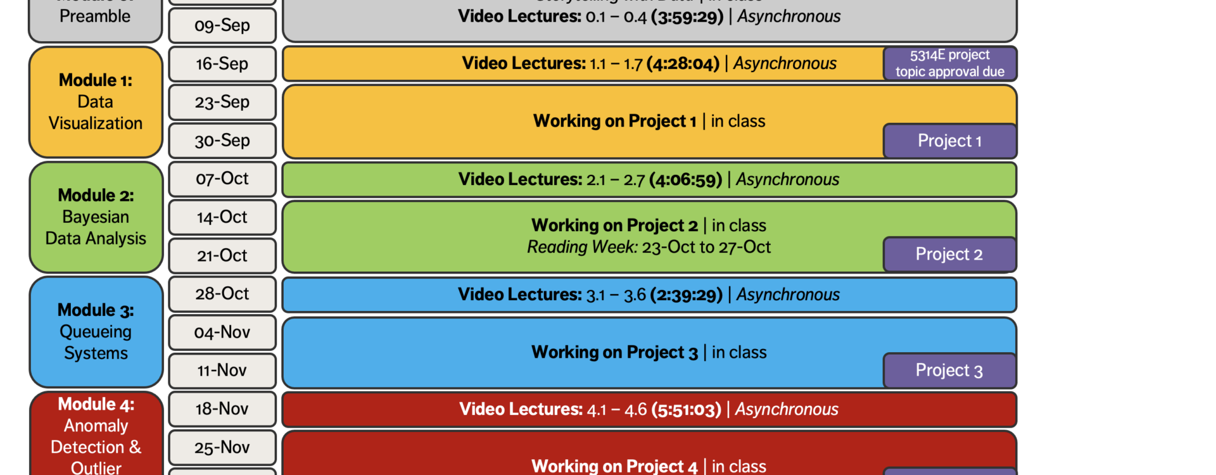1216x475 pixels.
Task: Click the 30-Sep date cell
Action: coord(222,141)
